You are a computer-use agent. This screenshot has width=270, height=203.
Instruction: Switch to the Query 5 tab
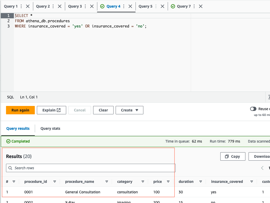click(x=145, y=6)
